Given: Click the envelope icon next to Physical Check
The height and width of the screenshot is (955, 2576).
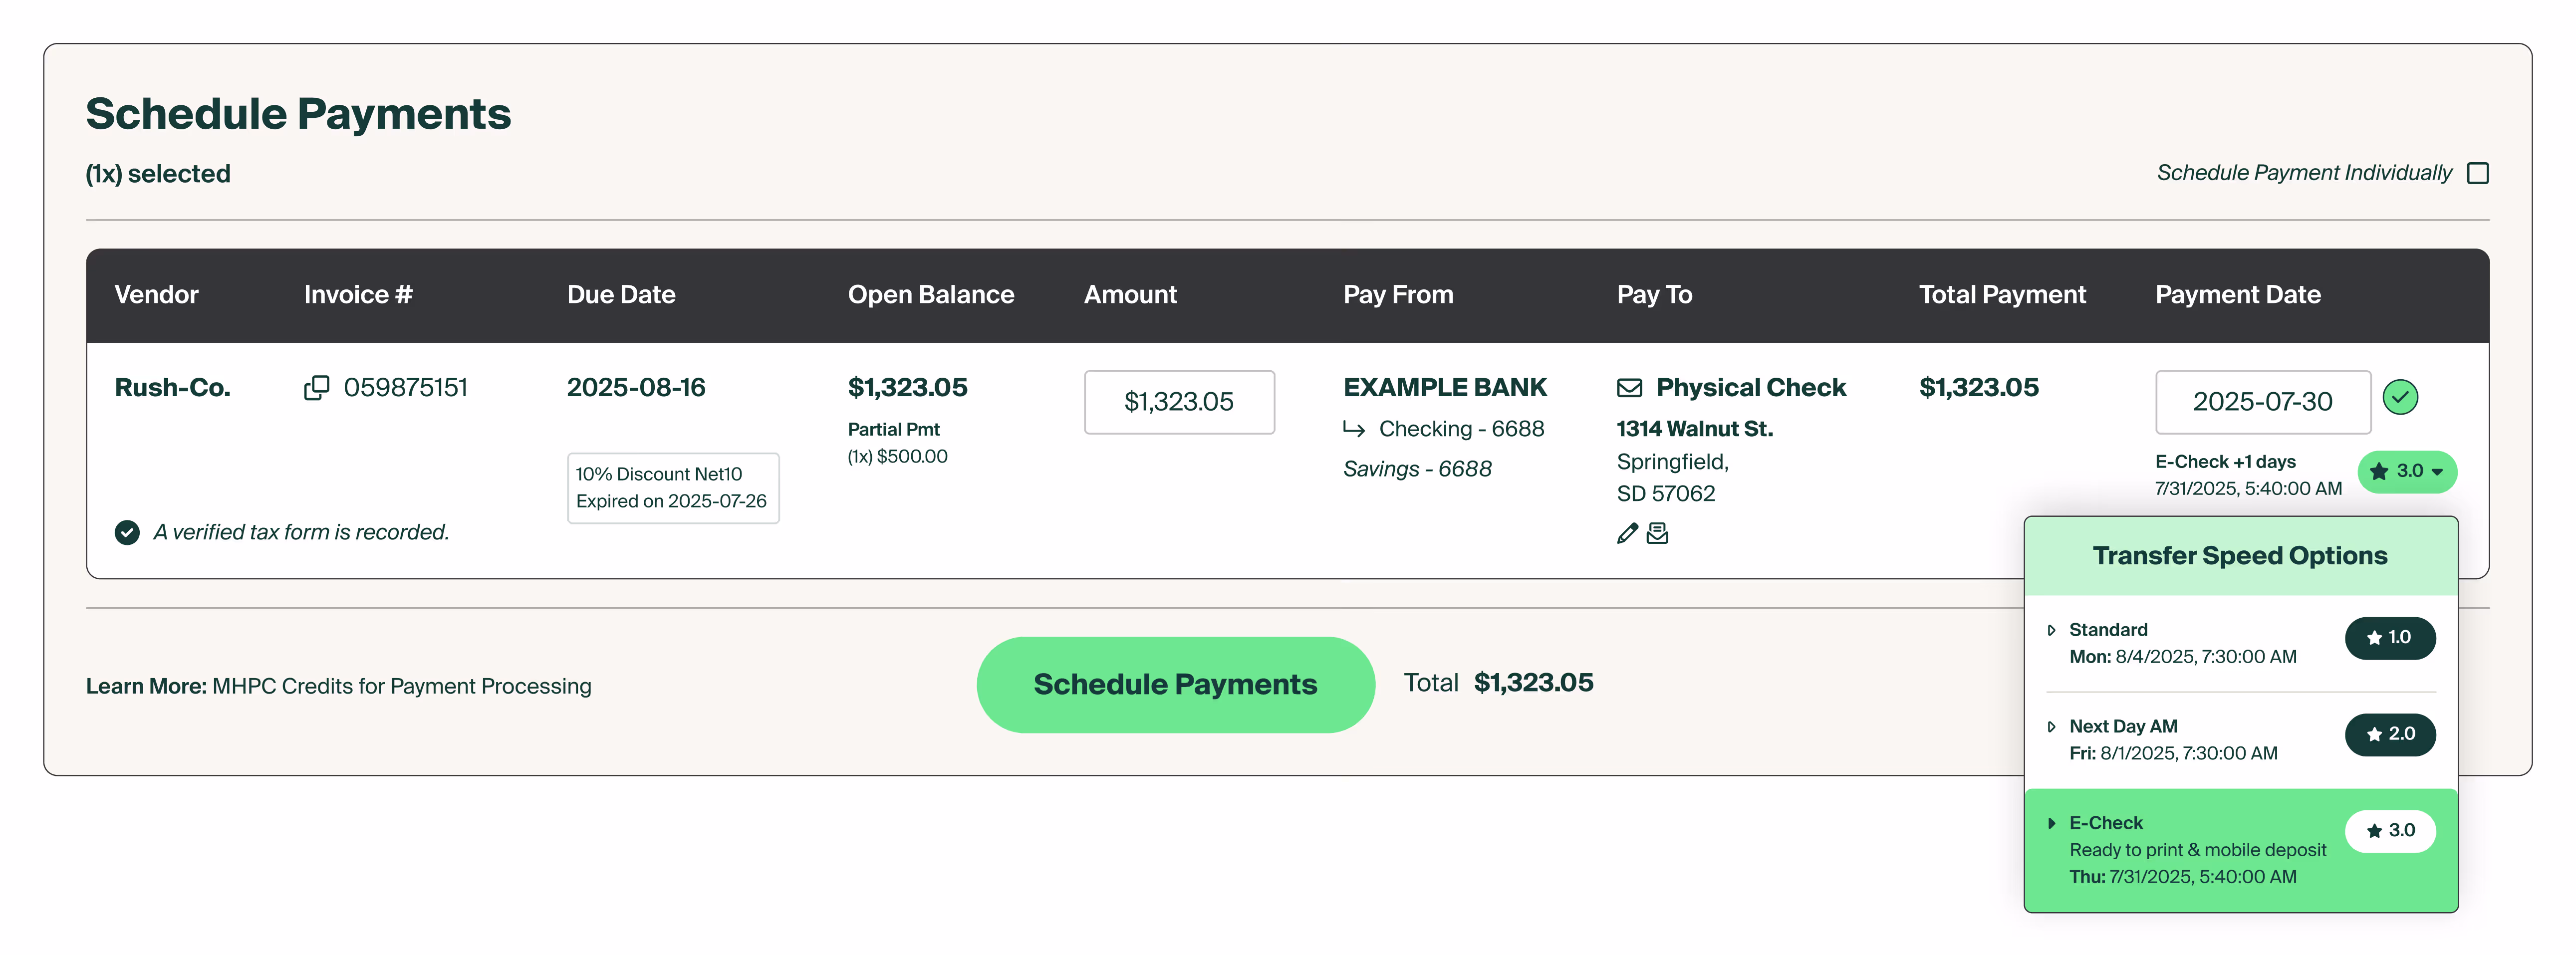Looking at the screenshot, I should (x=1630, y=387).
